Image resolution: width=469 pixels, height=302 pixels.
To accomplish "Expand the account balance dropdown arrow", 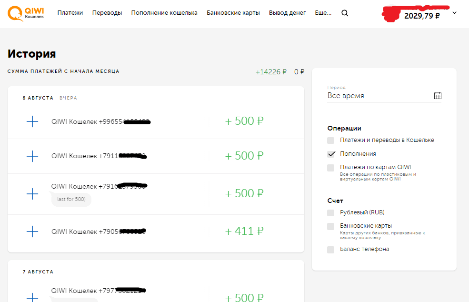I will click(x=454, y=13).
